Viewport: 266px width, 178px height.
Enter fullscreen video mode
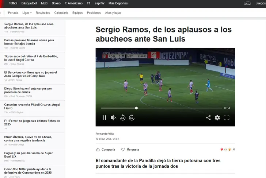(x=227, y=117)
